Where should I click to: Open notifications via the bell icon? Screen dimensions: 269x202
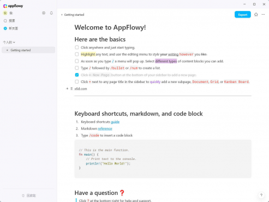pyautogui.click(x=51, y=13)
